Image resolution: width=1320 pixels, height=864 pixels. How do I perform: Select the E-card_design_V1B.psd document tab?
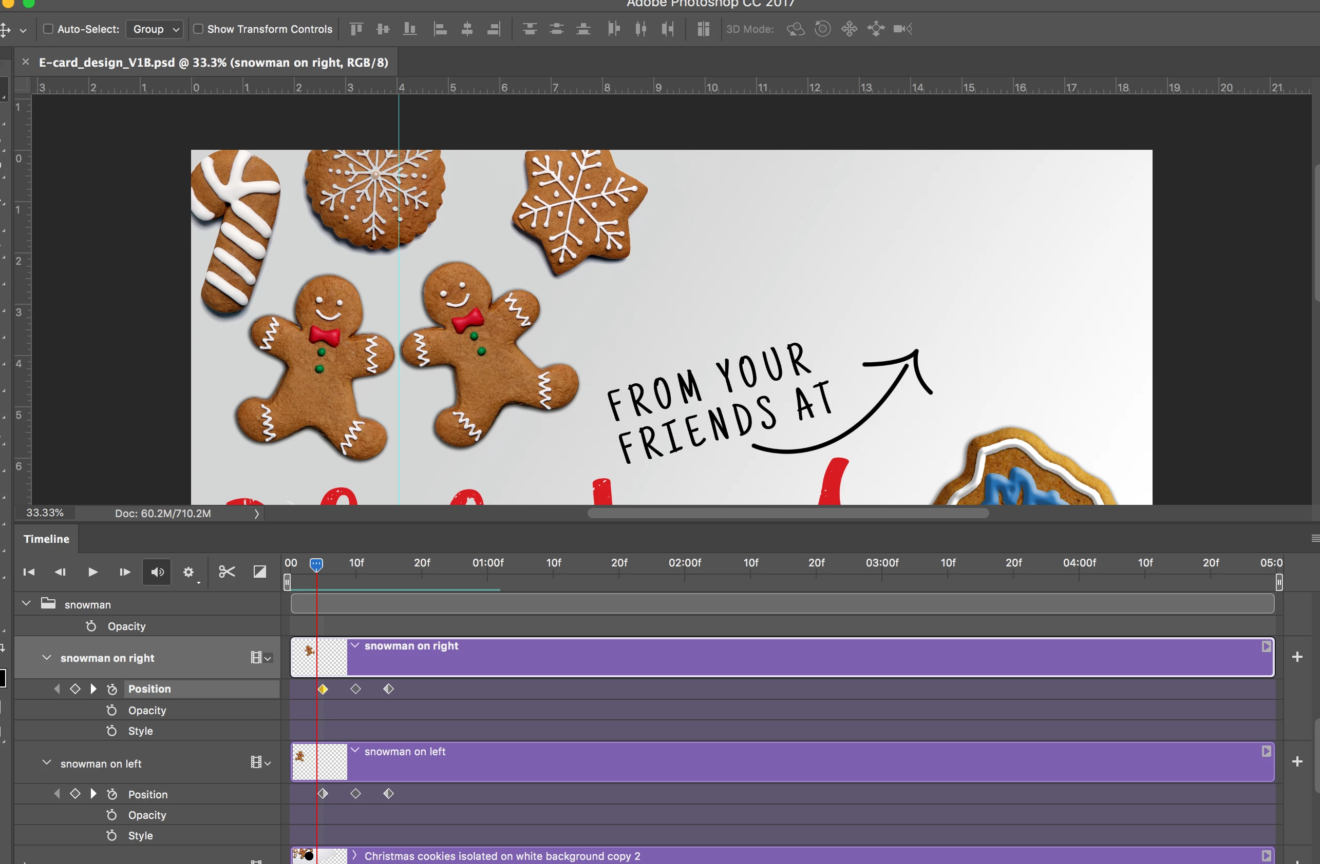[213, 62]
